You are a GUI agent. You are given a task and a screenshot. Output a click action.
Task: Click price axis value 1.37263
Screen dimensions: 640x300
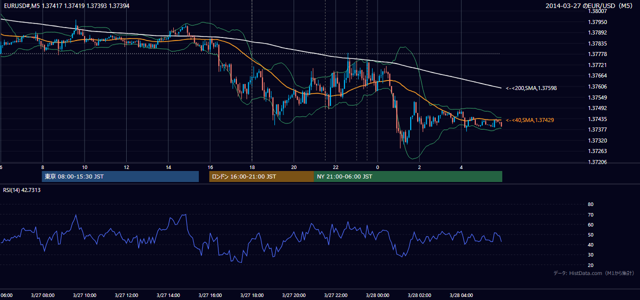point(597,151)
